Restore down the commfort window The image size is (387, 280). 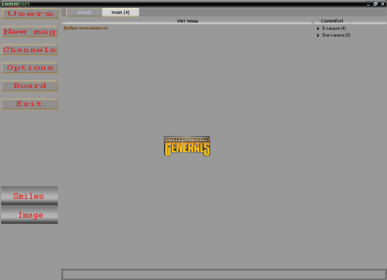click(x=375, y=4)
